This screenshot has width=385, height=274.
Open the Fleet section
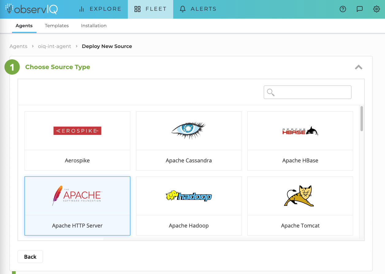(x=151, y=9)
